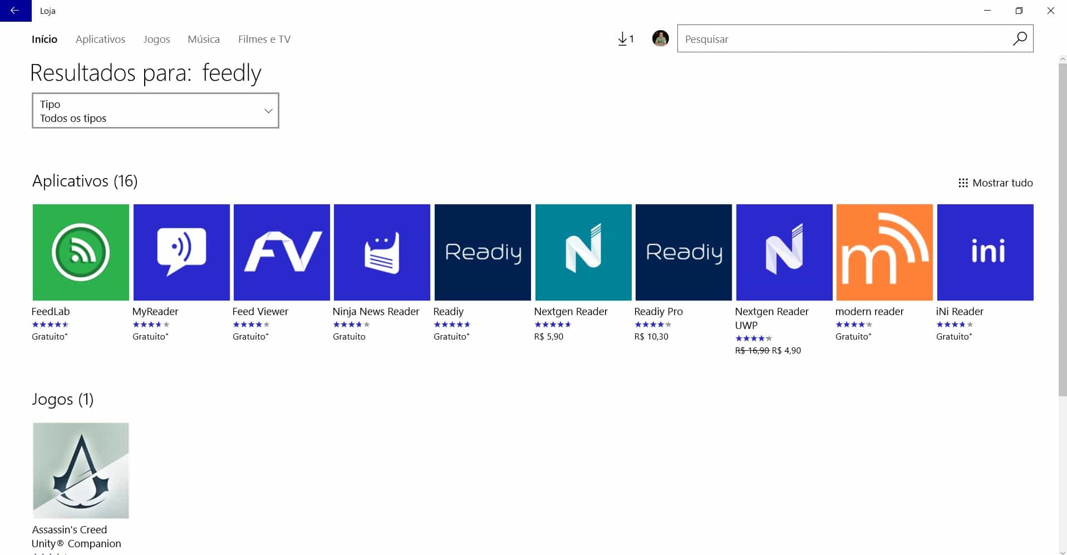The width and height of the screenshot is (1067, 555).
Task: Switch to the Aplicativos tab
Action: [x=100, y=39]
